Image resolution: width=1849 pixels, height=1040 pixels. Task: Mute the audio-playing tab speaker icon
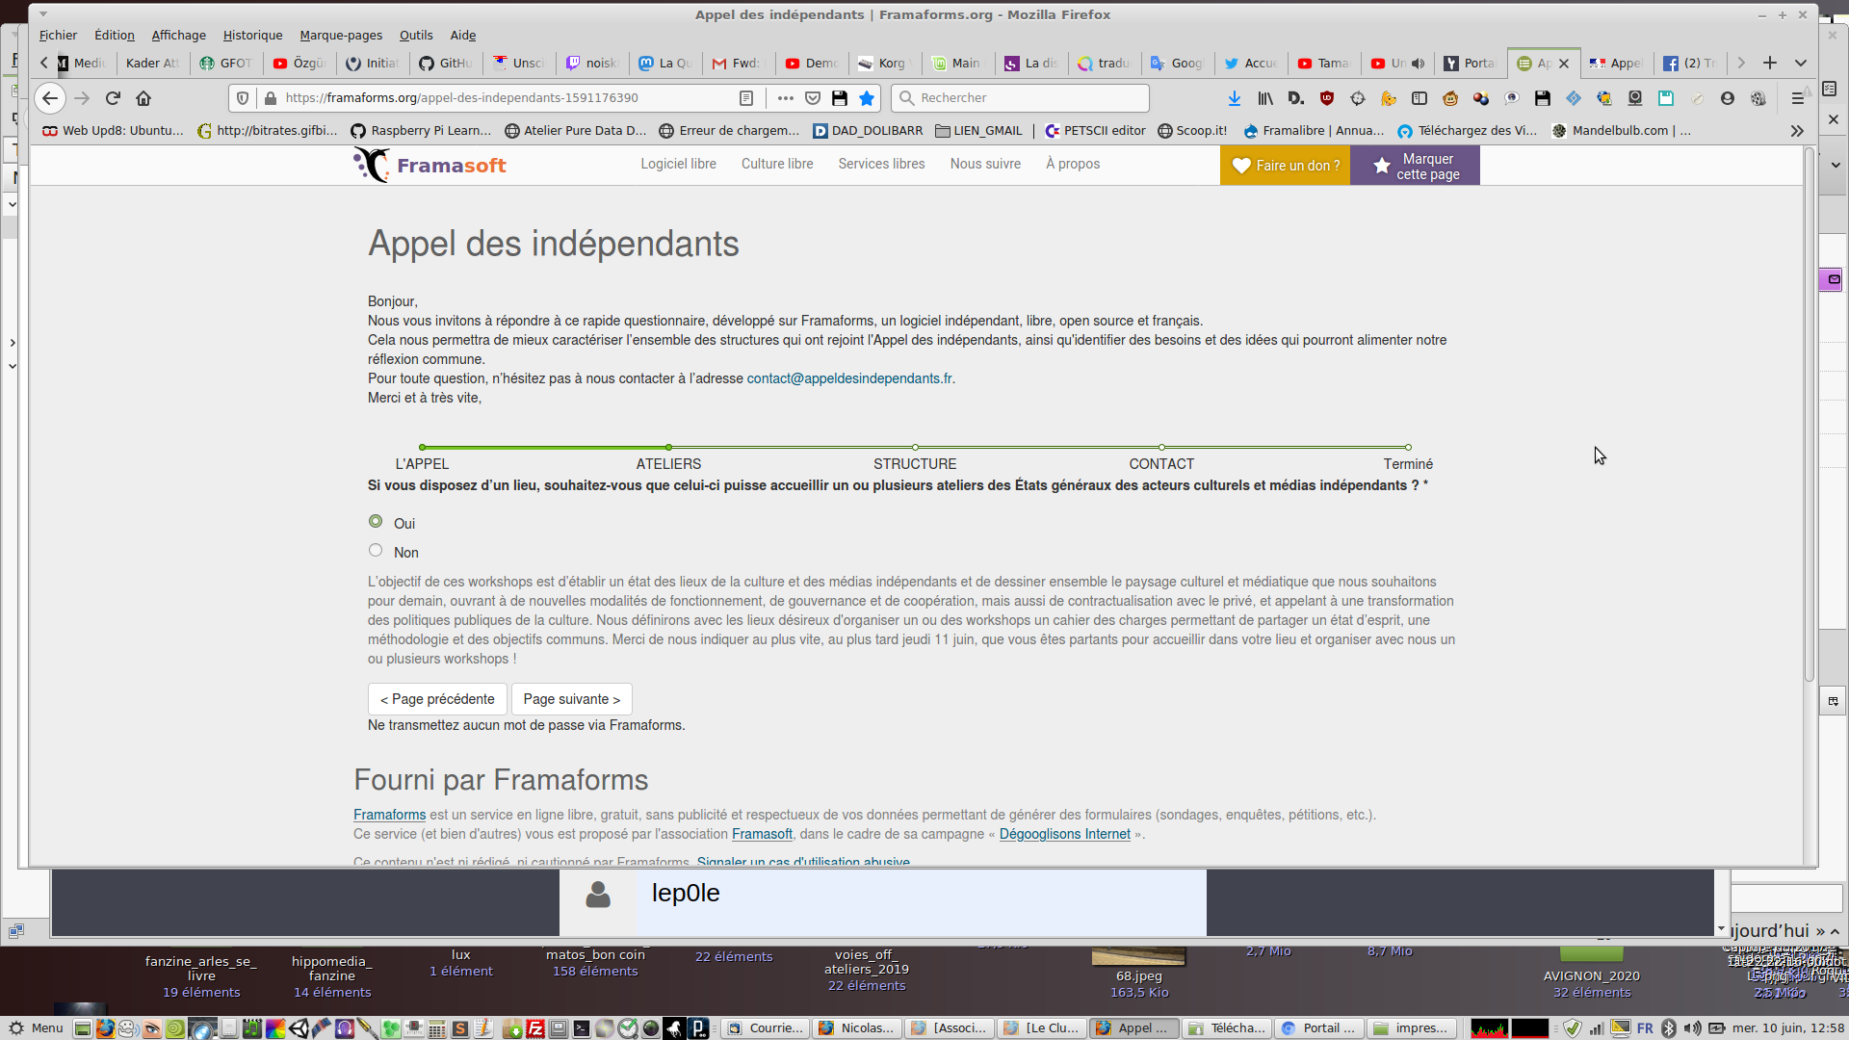pos(1418,64)
